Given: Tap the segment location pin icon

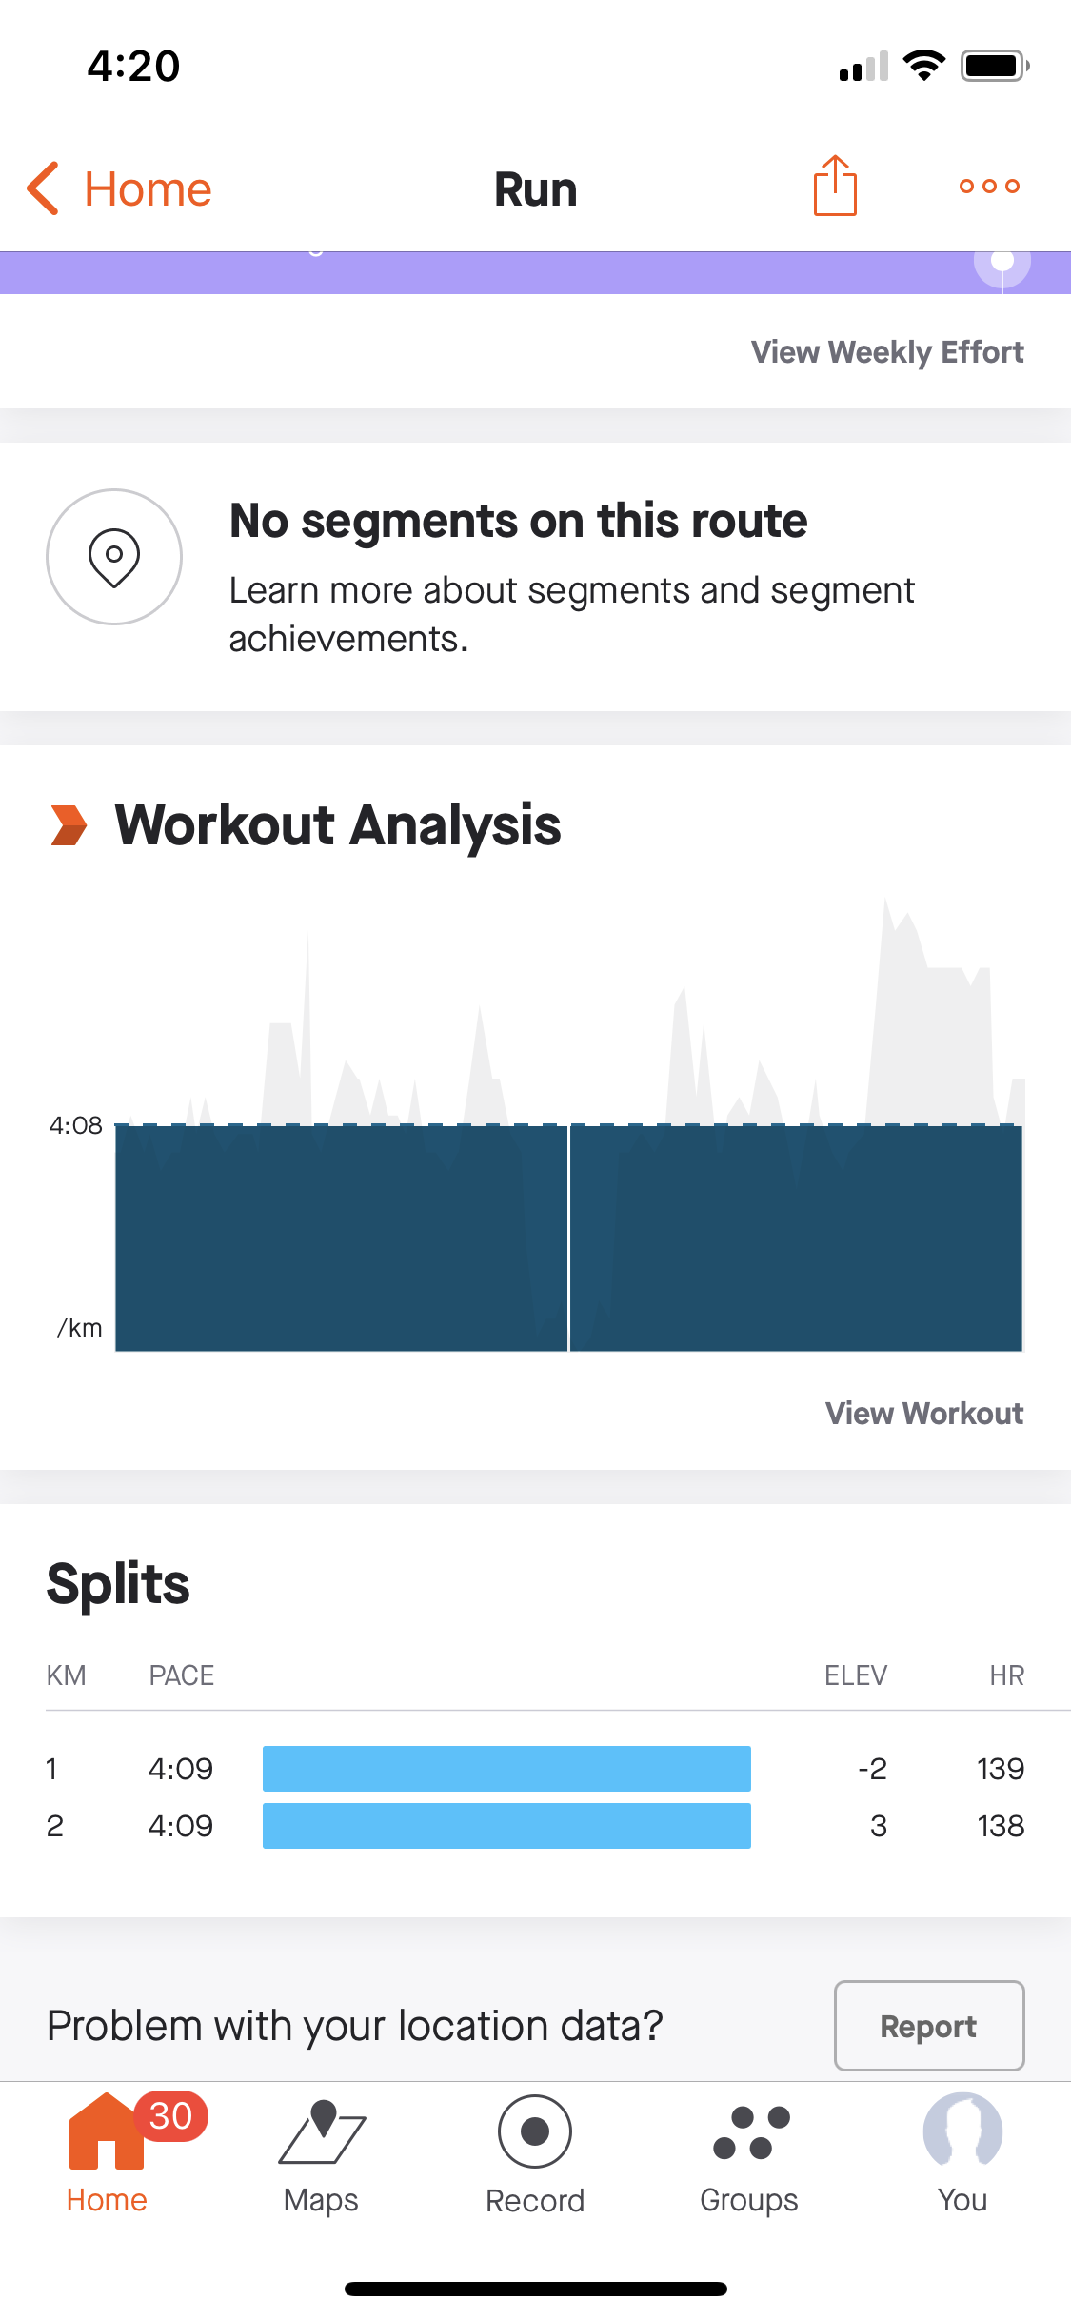Looking at the screenshot, I should point(114,557).
